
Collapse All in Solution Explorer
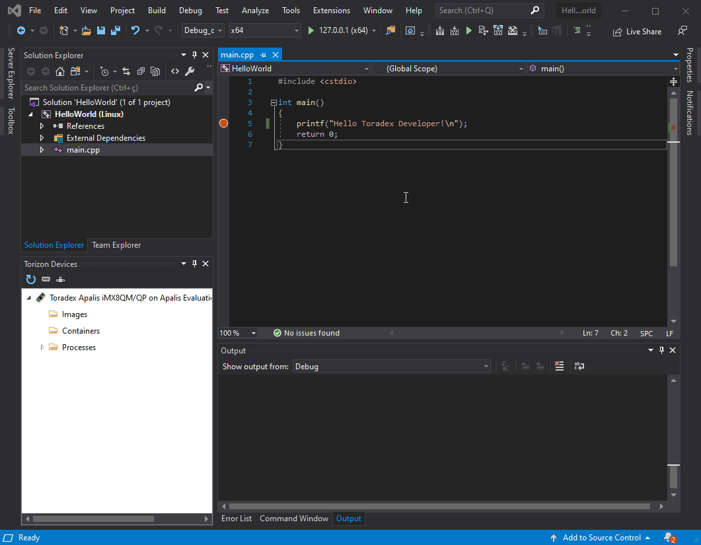click(x=141, y=71)
